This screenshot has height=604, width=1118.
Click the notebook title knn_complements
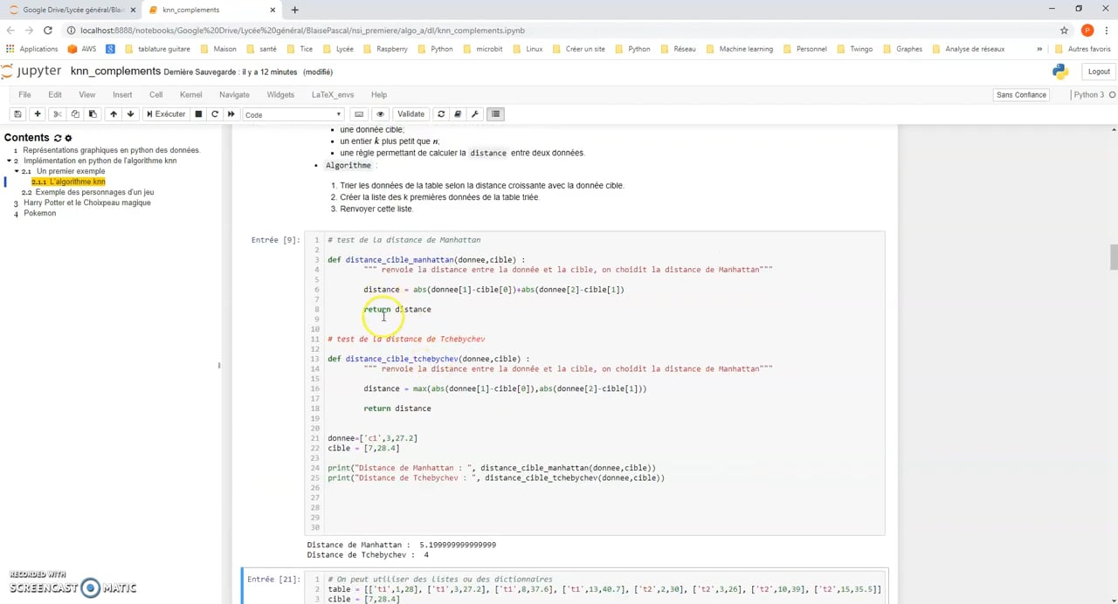115,71
